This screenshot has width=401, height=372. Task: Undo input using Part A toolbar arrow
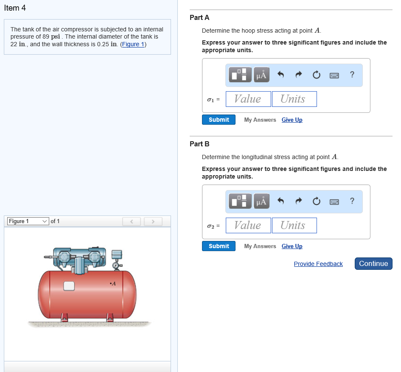point(280,75)
